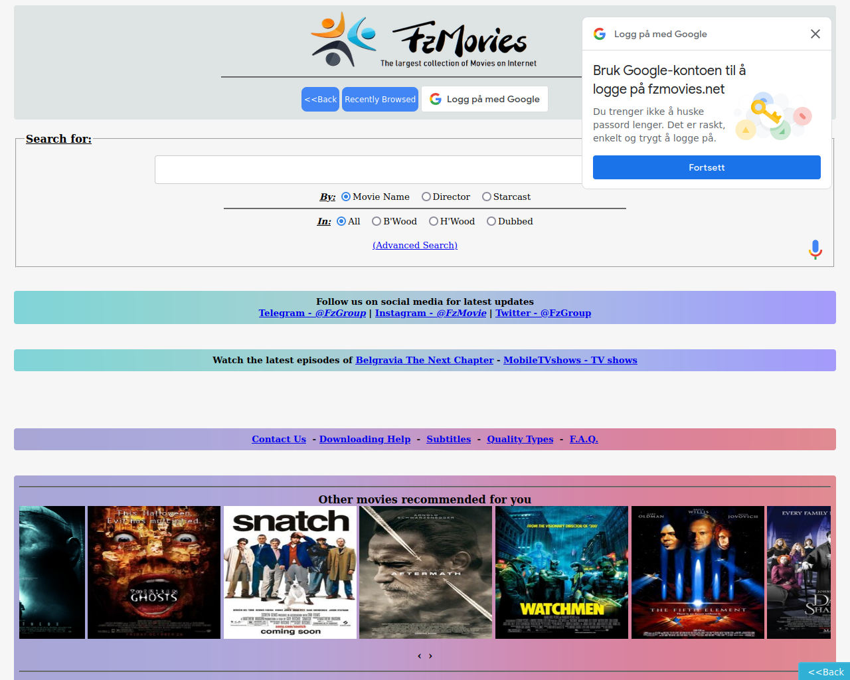Viewport: 850px width, 680px height.
Task: Go to previous recommended movies arrow
Action: click(x=419, y=656)
